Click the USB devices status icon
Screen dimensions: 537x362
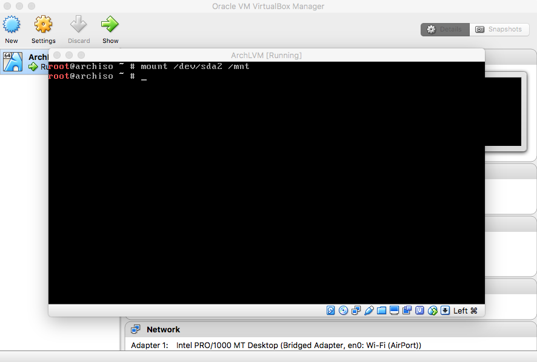369,311
